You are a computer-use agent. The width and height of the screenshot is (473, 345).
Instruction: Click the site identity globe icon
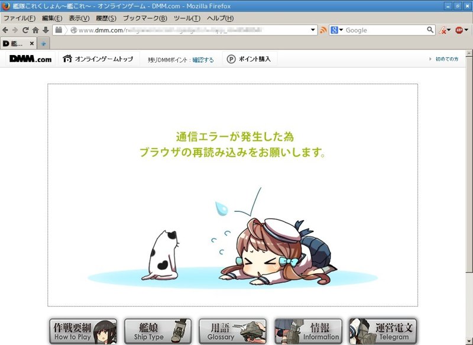click(73, 30)
